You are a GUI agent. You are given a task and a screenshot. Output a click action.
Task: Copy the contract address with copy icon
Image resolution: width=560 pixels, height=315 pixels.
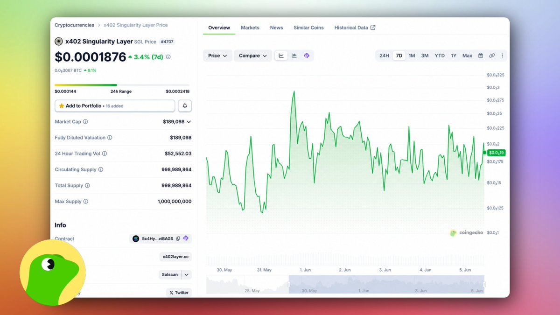pos(178,238)
